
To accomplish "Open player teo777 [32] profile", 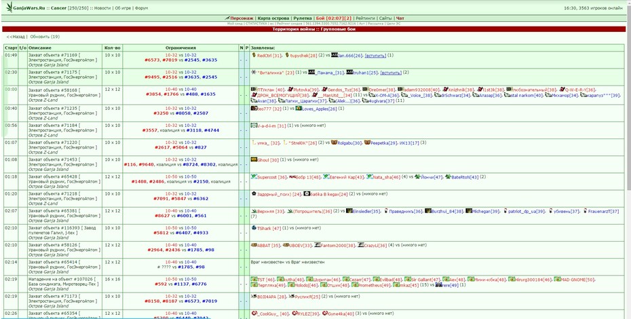I will tap(269, 109).
